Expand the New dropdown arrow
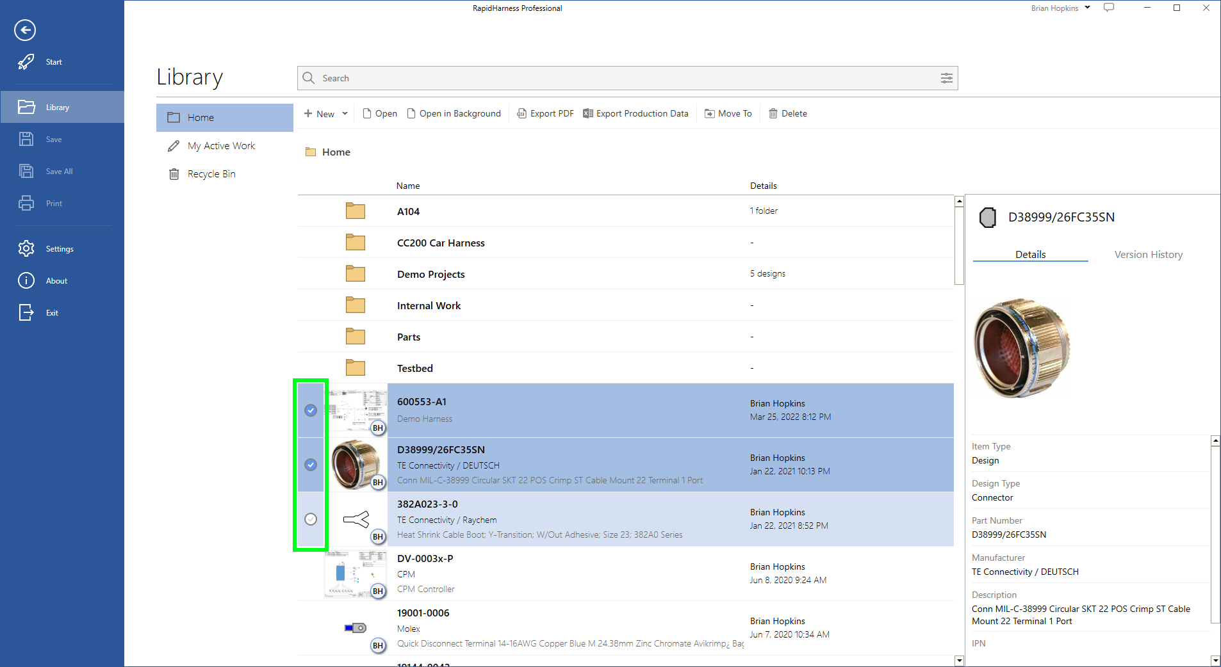1221x667 pixels. coord(345,114)
